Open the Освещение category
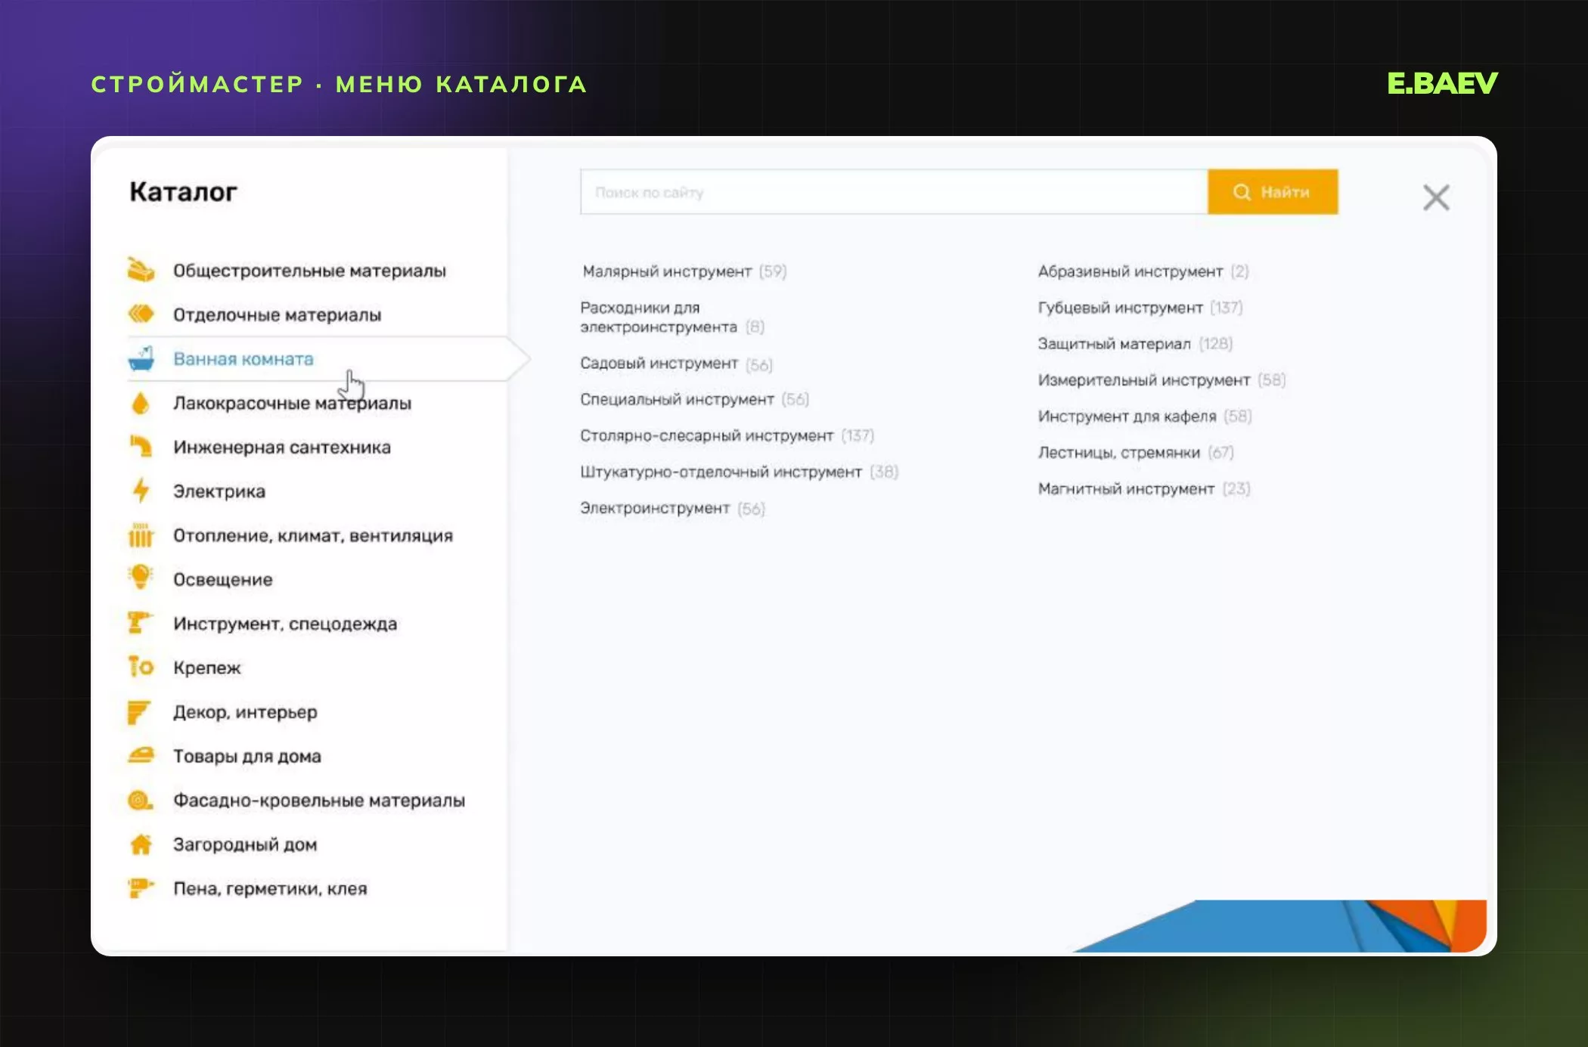The height and width of the screenshot is (1047, 1588). coord(223,580)
